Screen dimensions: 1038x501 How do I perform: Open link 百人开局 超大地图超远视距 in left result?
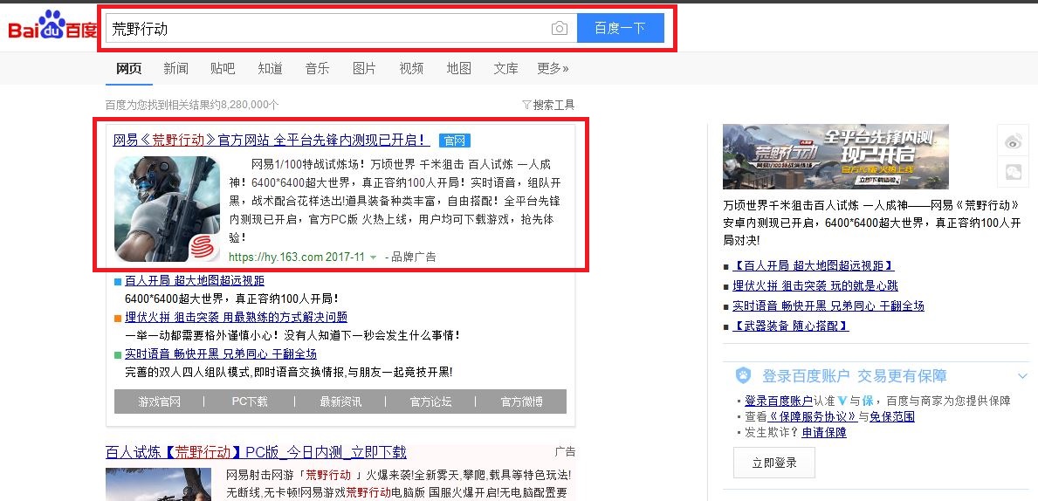pos(195,281)
